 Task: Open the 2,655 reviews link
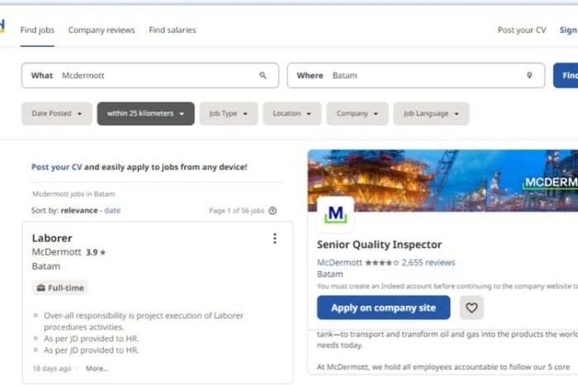pos(429,263)
